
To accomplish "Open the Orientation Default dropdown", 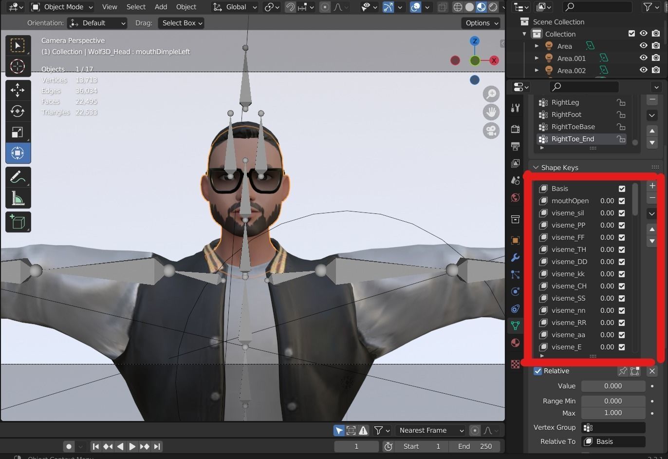I will click(97, 23).
